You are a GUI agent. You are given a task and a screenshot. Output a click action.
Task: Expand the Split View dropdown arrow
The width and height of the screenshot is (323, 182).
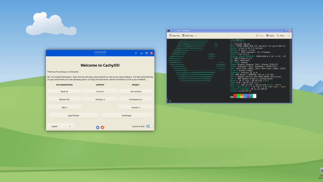click(x=196, y=36)
